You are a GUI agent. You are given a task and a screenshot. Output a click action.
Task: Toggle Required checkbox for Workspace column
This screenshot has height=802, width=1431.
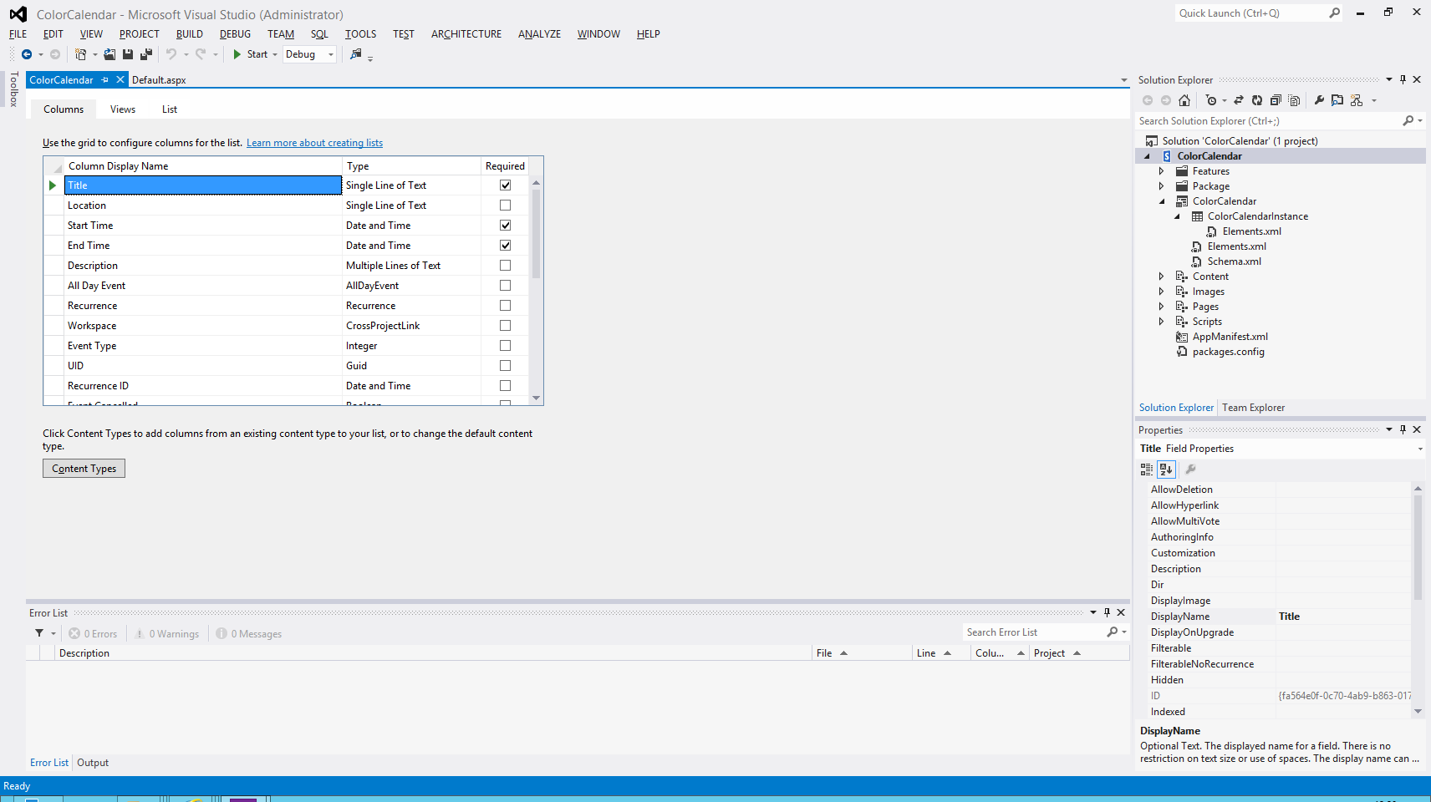click(x=505, y=326)
